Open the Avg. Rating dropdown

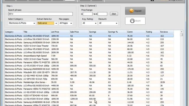coord(89,23)
